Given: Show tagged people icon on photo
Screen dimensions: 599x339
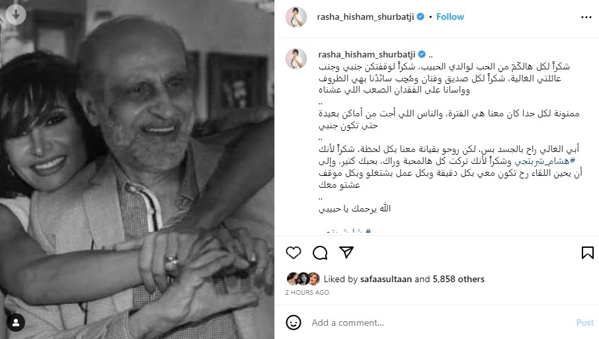Looking at the screenshot, I should pos(16,322).
